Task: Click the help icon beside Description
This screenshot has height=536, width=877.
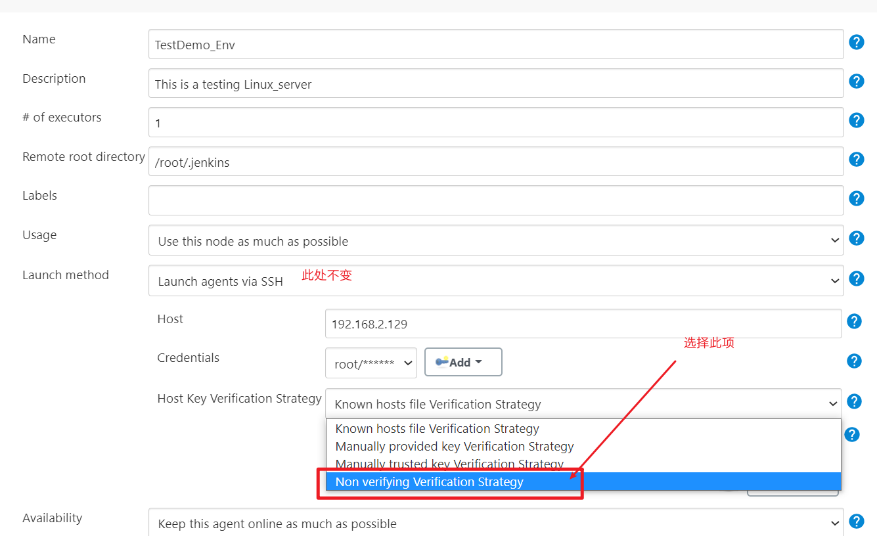Action: pyautogui.click(x=856, y=81)
